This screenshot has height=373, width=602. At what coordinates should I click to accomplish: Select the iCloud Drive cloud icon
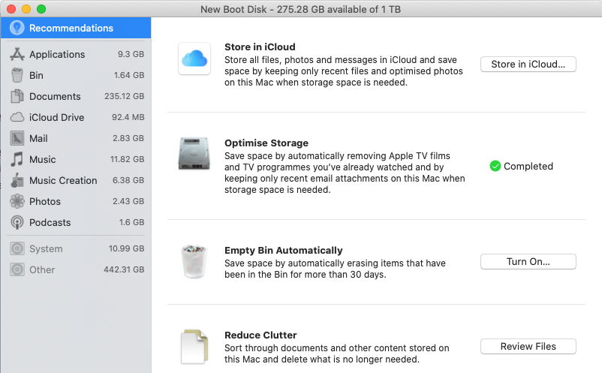(x=17, y=117)
